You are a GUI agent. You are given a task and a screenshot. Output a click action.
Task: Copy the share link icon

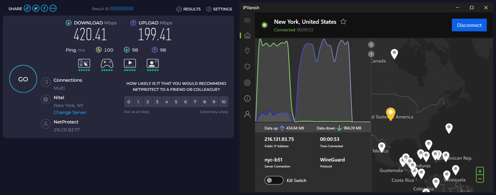coord(28,9)
